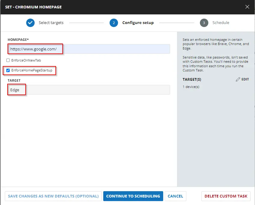Enable the EnforceOnNewTab checkbox
Viewport: 255px width, 205px height.
pos(8,60)
